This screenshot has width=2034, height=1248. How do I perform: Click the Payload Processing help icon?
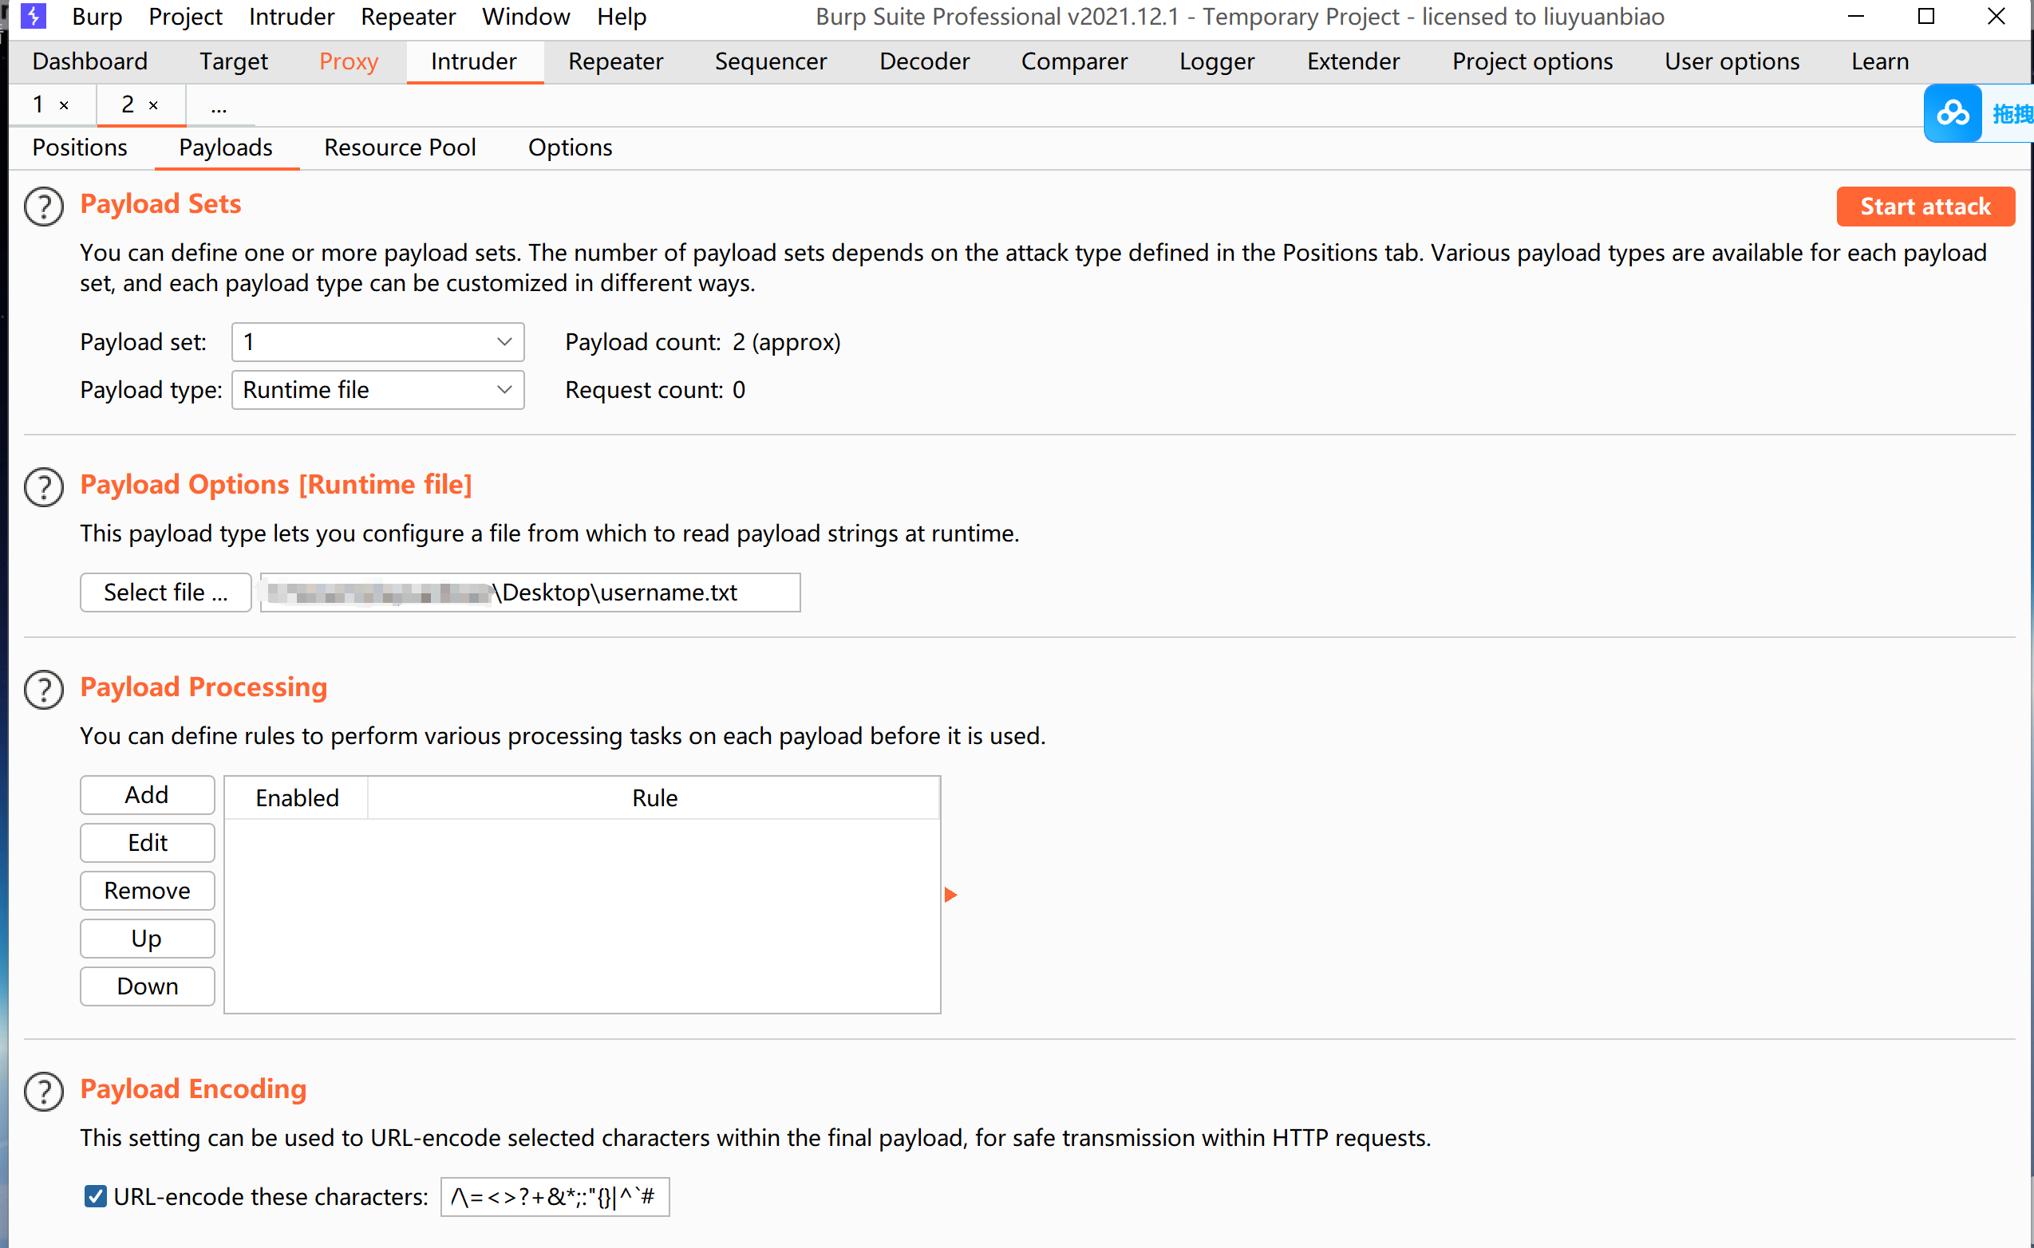[44, 689]
